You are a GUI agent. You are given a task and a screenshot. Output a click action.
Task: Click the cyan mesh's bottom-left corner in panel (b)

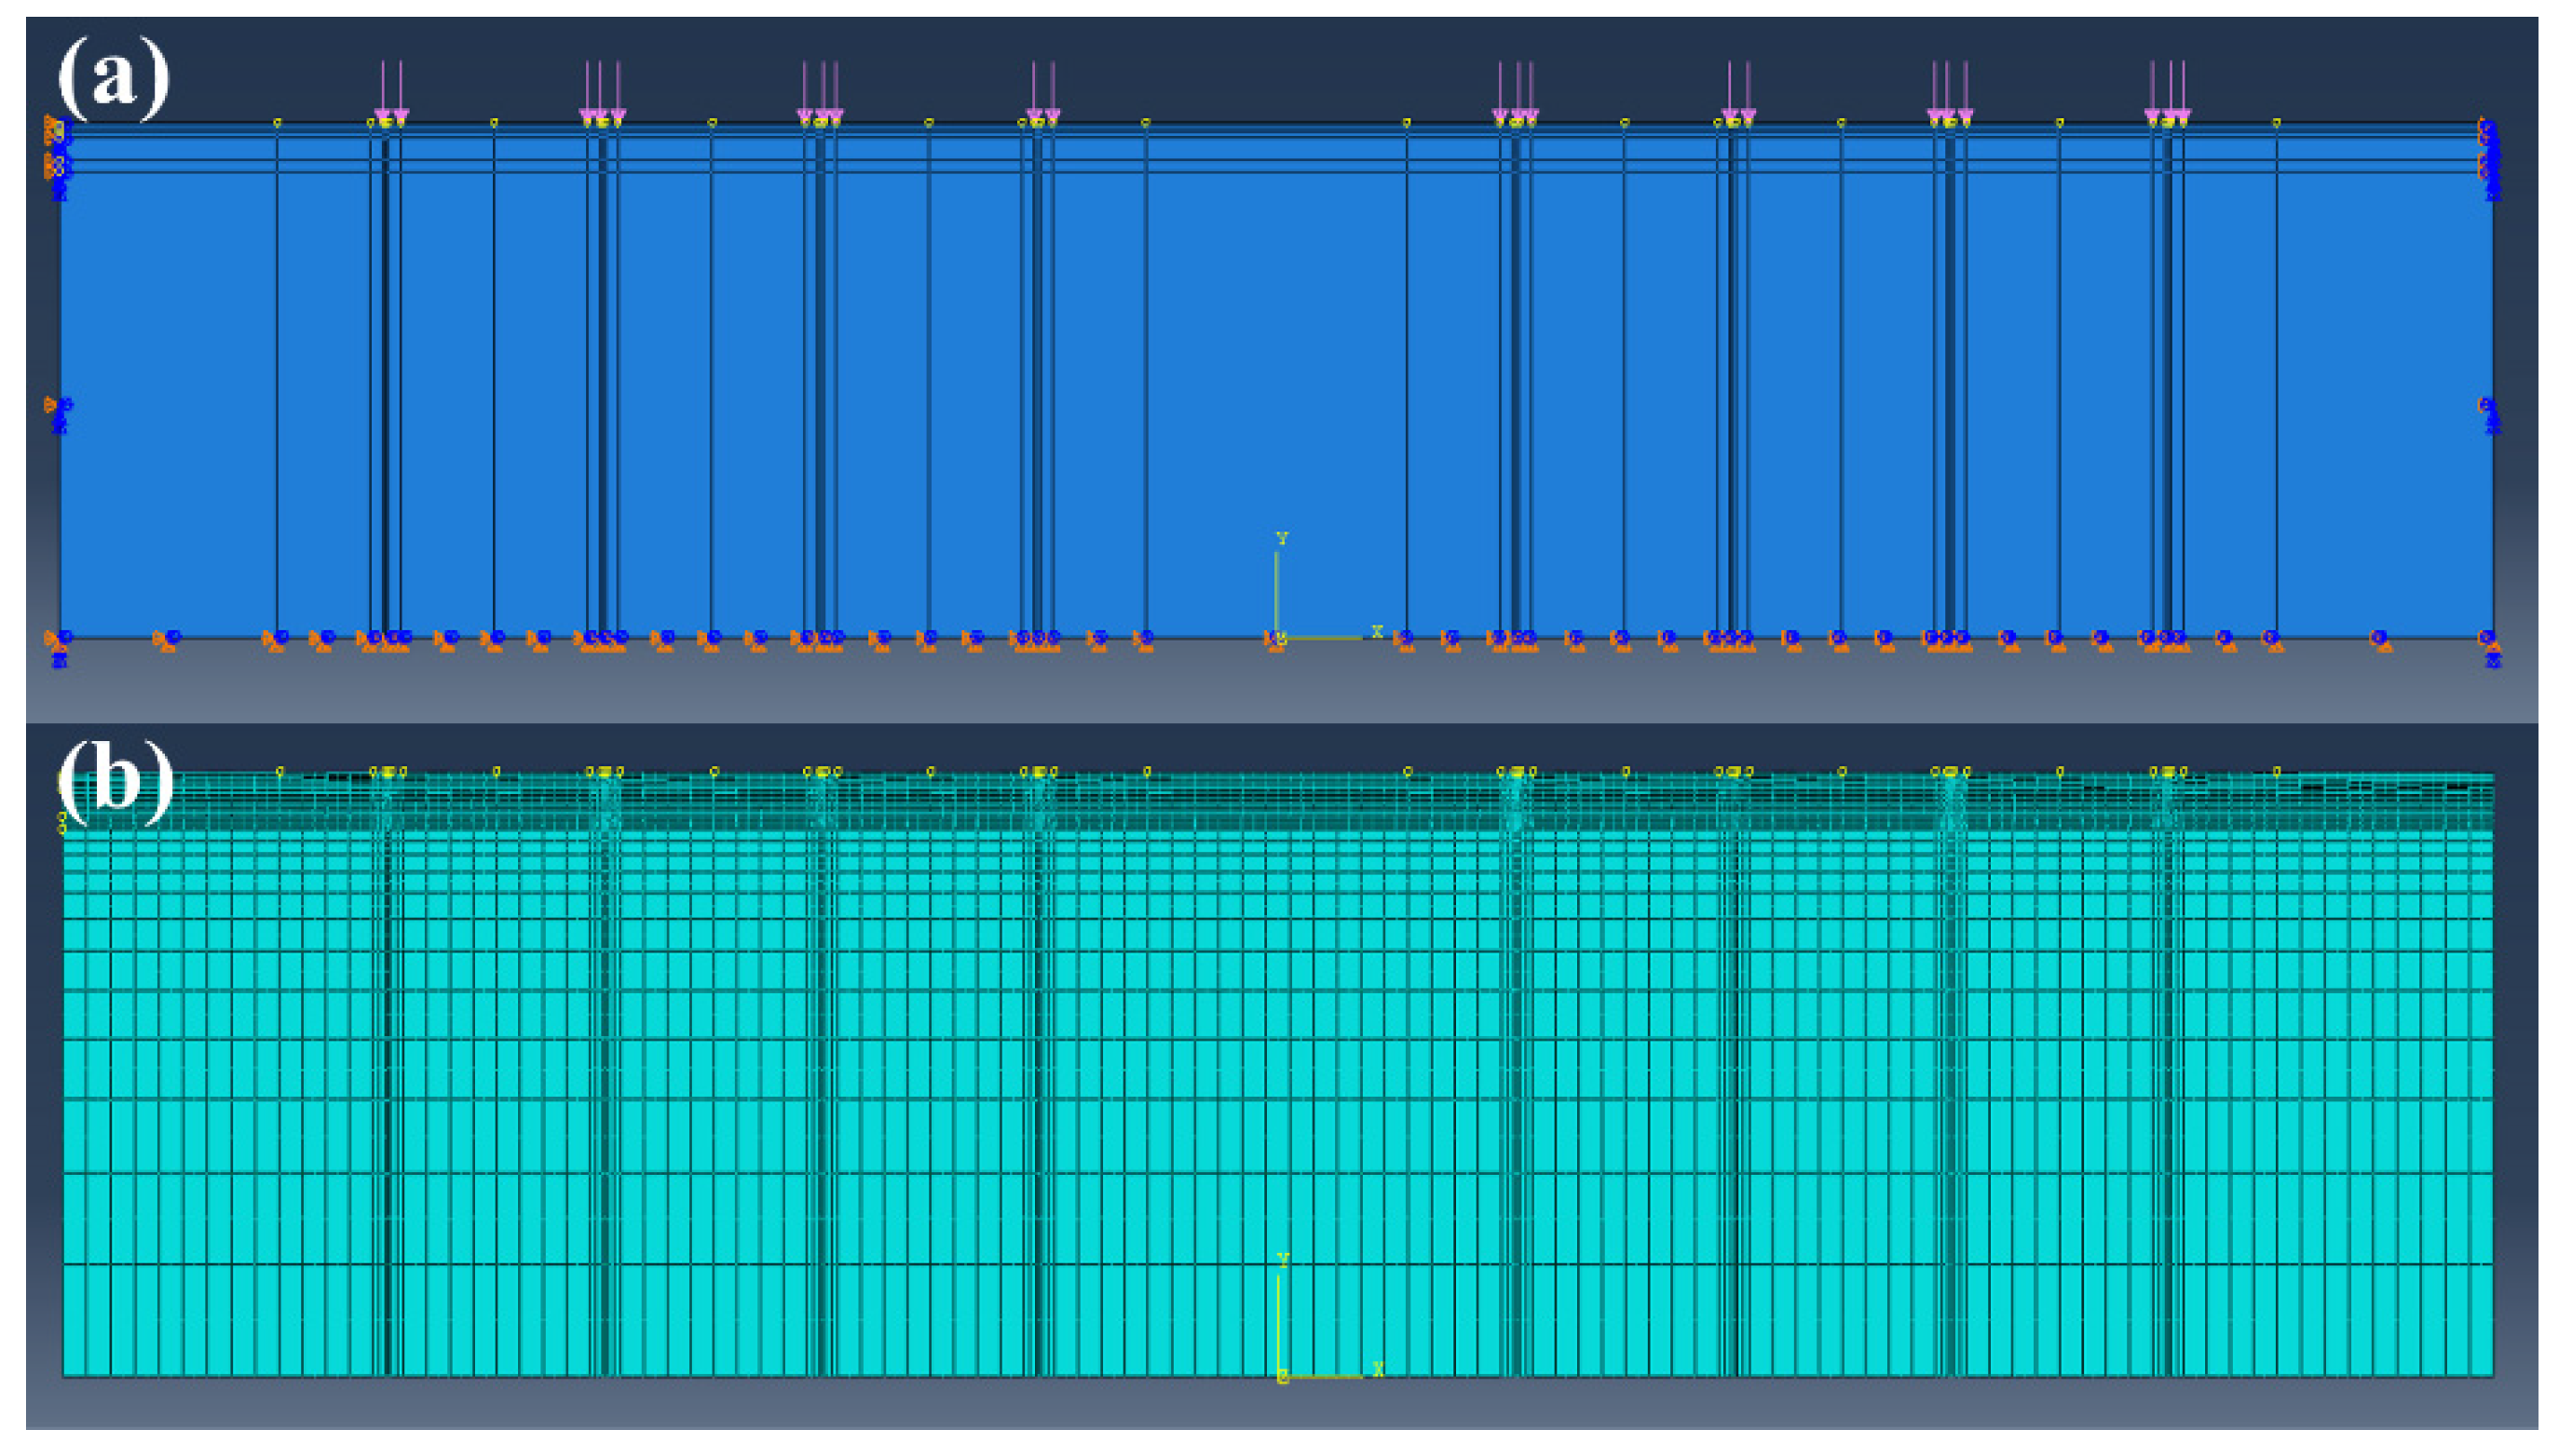coord(65,1375)
